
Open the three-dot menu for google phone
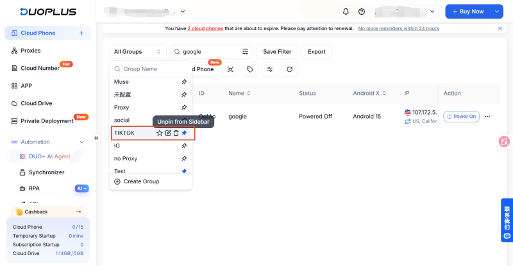487,117
